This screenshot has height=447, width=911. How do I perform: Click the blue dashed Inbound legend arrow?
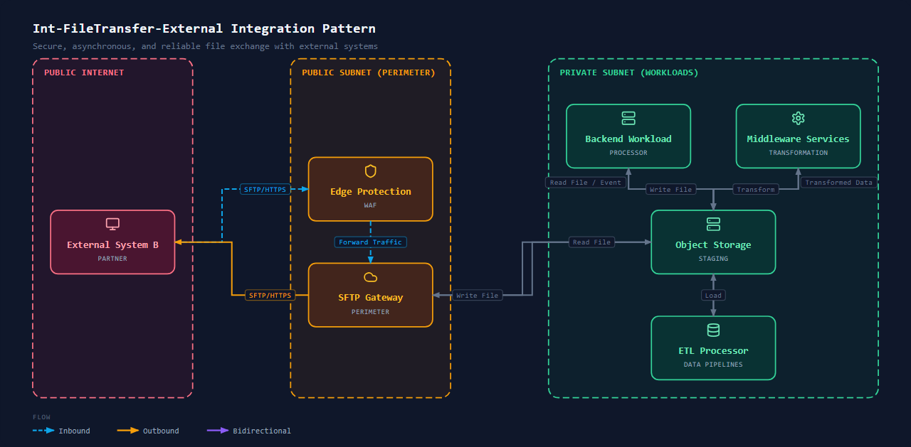[43, 431]
